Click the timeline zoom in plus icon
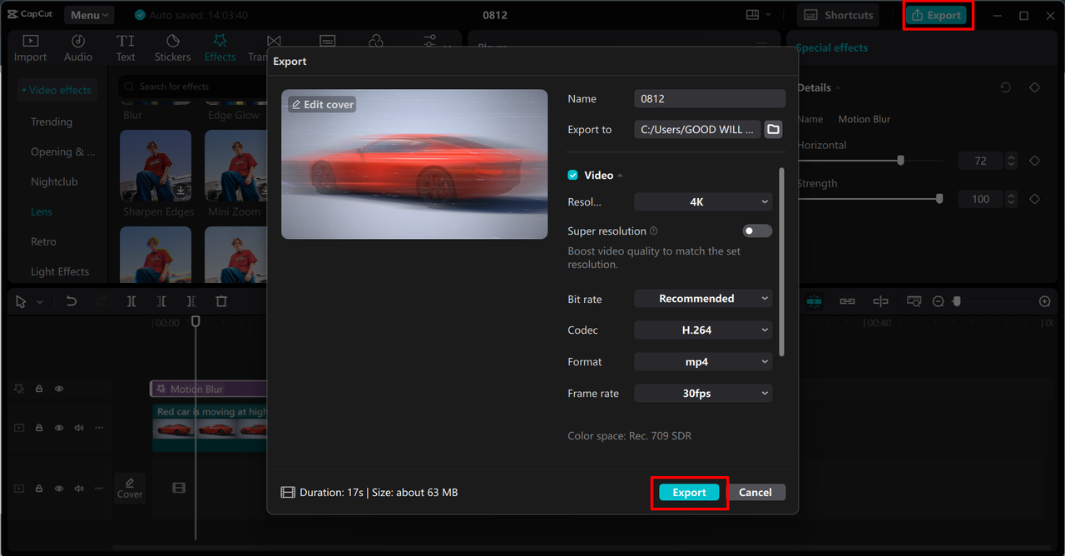This screenshot has width=1065, height=556. click(x=1045, y=301)
